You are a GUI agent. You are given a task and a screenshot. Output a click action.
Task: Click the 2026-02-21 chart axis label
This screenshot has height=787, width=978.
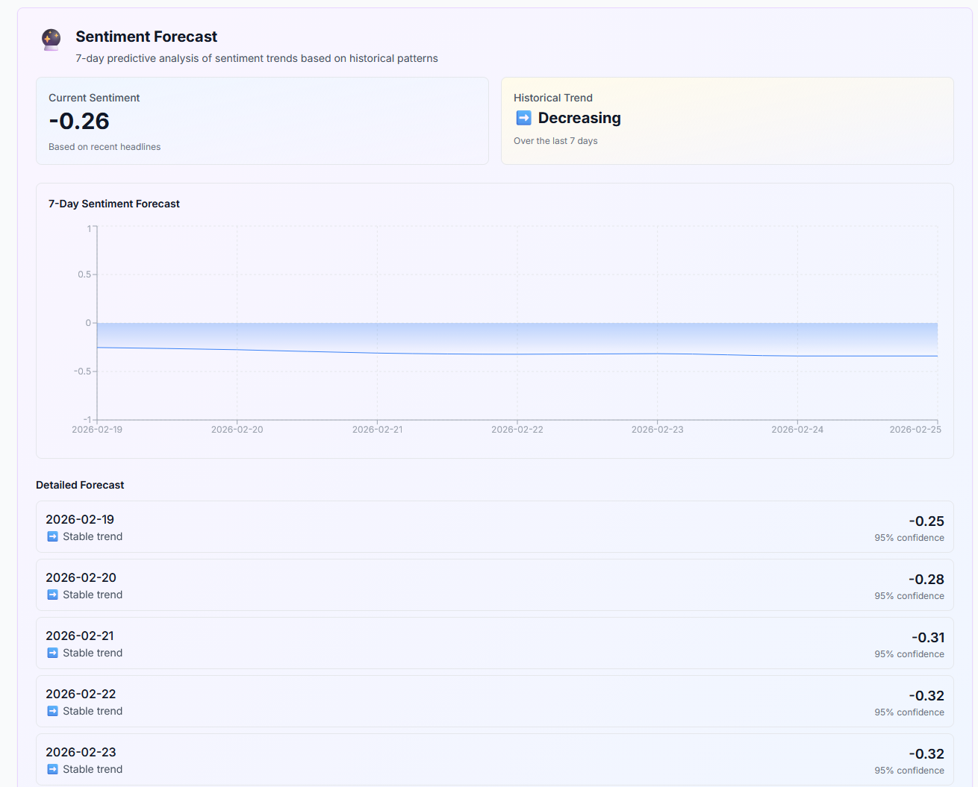coord(378,430)
